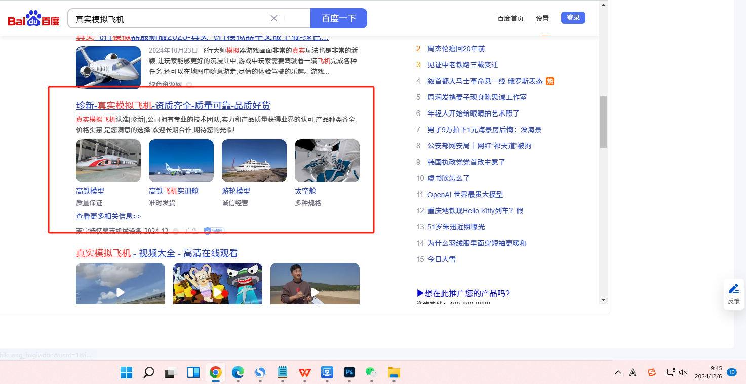Clear the search box with the X icon
Image resolution: width=746 pixels, height=384 pixels.
(x=274, y=19)
